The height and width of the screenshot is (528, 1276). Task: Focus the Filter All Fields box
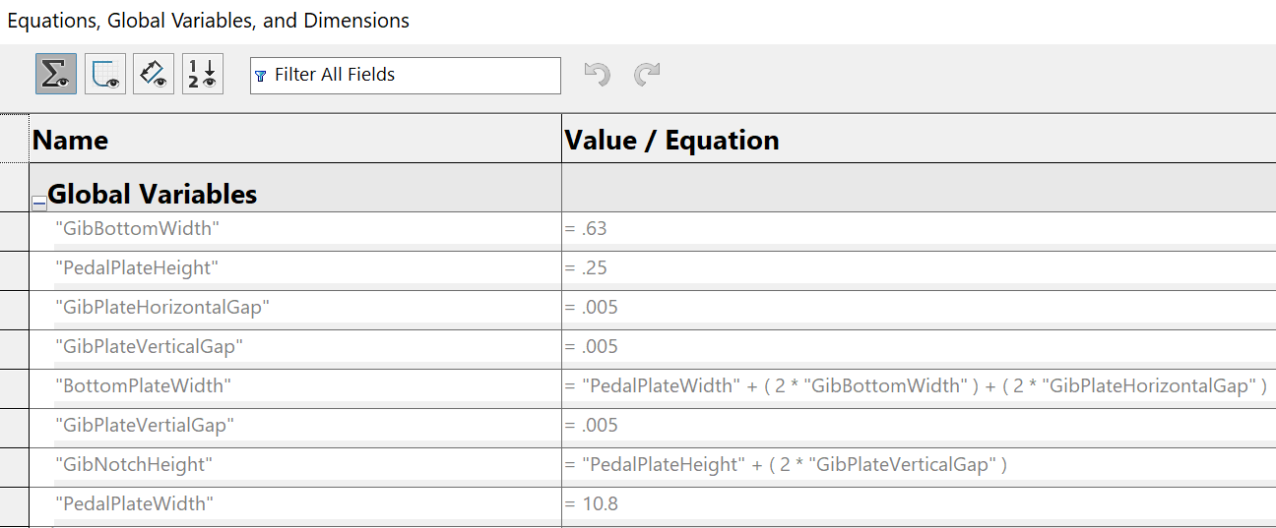[x=406, y=75]
